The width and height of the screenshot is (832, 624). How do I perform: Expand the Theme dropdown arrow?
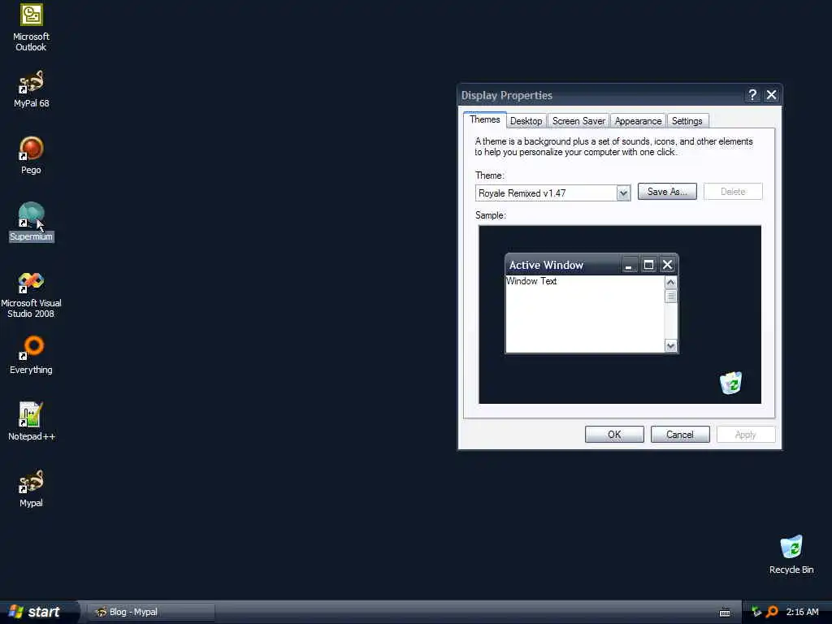coord(623,193)
